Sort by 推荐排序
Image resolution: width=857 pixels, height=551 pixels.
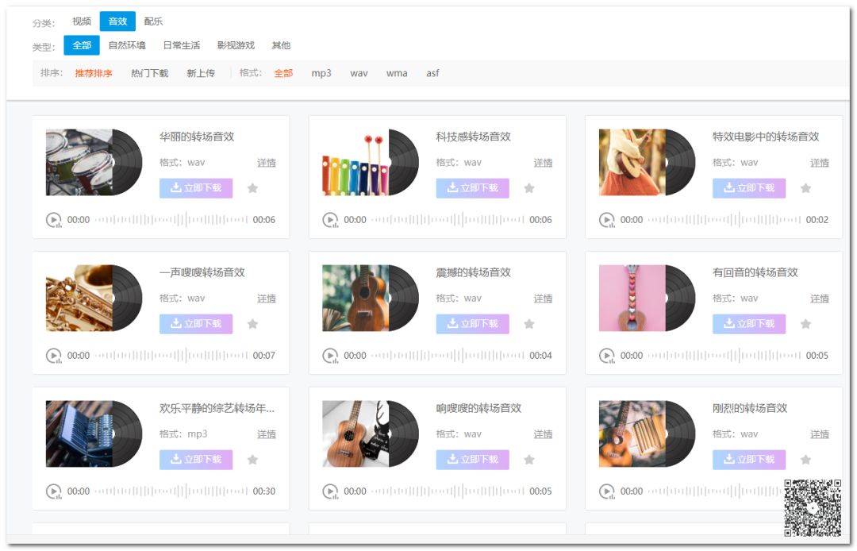coord(94,73)
